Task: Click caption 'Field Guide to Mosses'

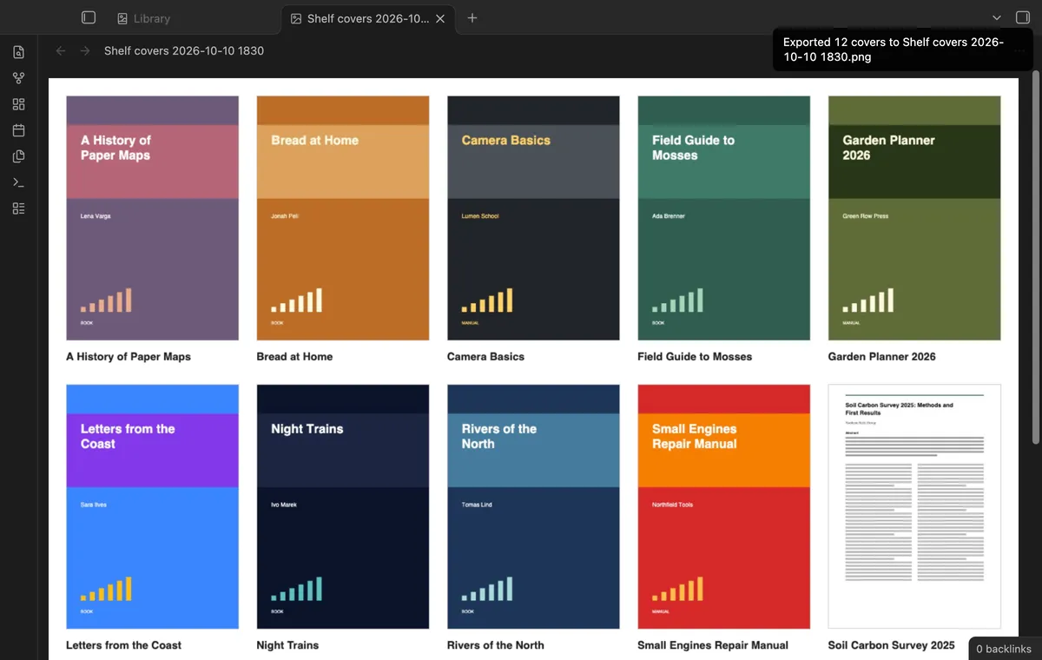Action: 695,357
